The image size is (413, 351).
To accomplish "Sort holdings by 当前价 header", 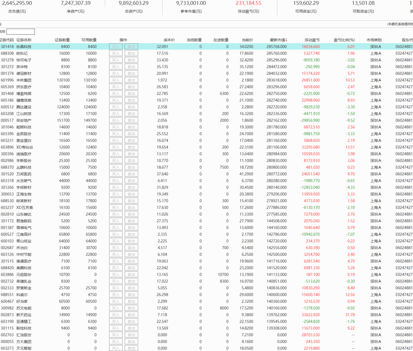I will [x=247, y=40].
